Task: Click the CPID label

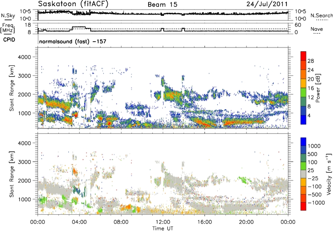Action: [x=9, y=40]
